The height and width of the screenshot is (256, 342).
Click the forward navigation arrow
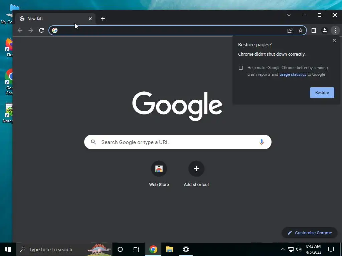coord(31,30)
